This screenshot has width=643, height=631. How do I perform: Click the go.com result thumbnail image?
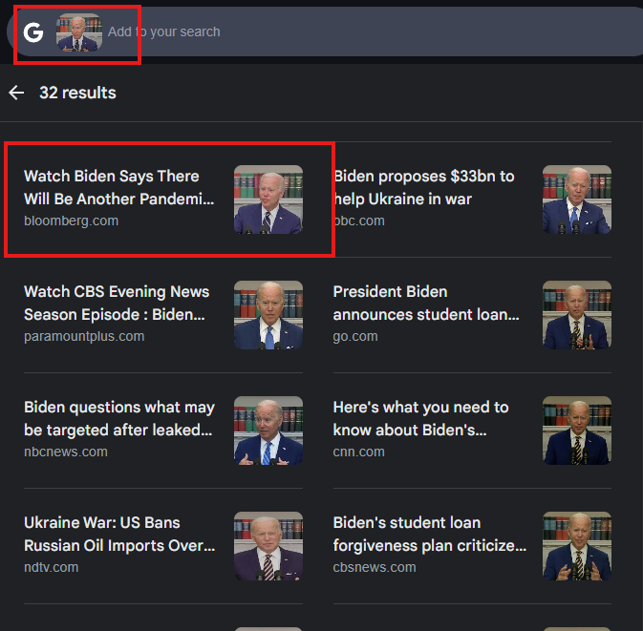pyautogui.click(x=577, y=315)
